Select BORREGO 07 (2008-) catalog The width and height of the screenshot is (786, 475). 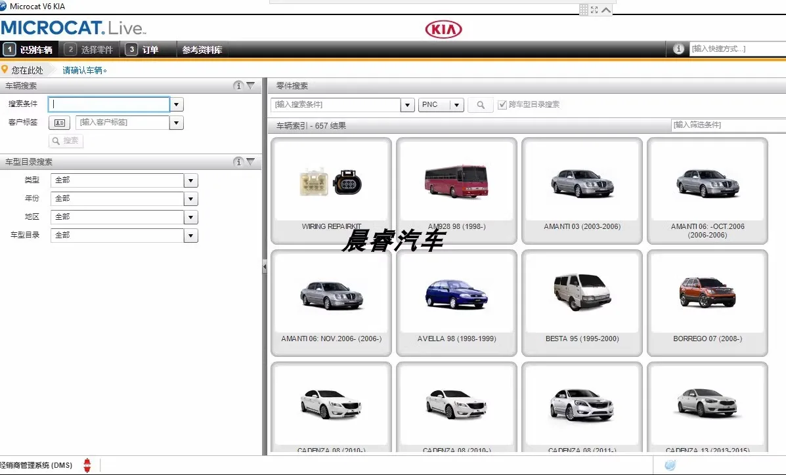tap(707, 303)
